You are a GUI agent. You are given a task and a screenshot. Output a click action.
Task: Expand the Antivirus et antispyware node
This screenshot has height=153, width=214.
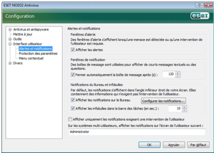(x=10, y=30)
